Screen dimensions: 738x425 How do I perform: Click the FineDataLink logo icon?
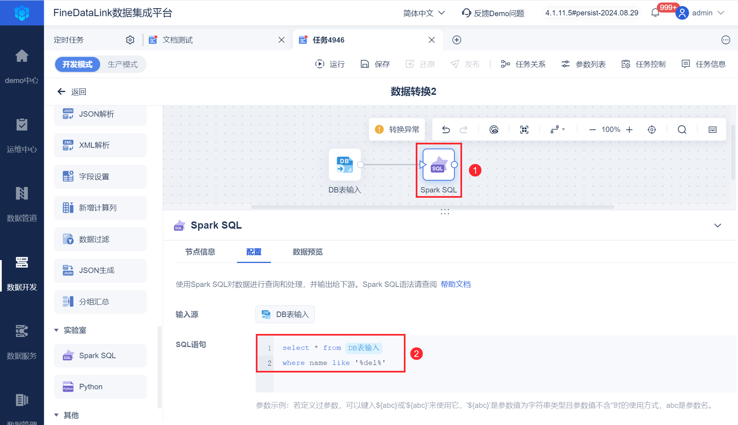pyautogui.click(x=22, y=13)
